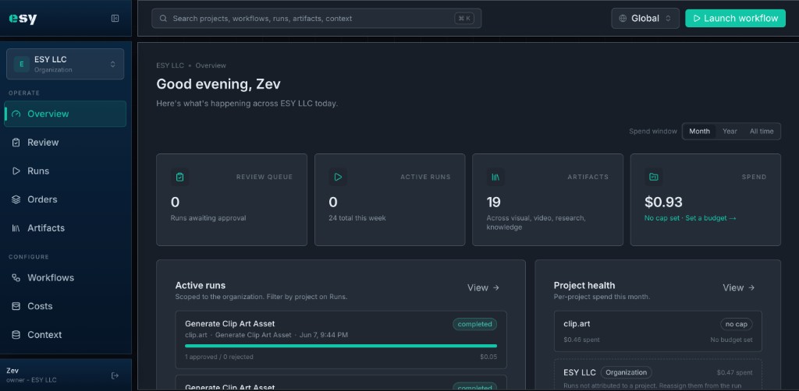Click No budget set text
Image resolution: width=799 pixels, height=391 pixels.
(x=731, y=340)
